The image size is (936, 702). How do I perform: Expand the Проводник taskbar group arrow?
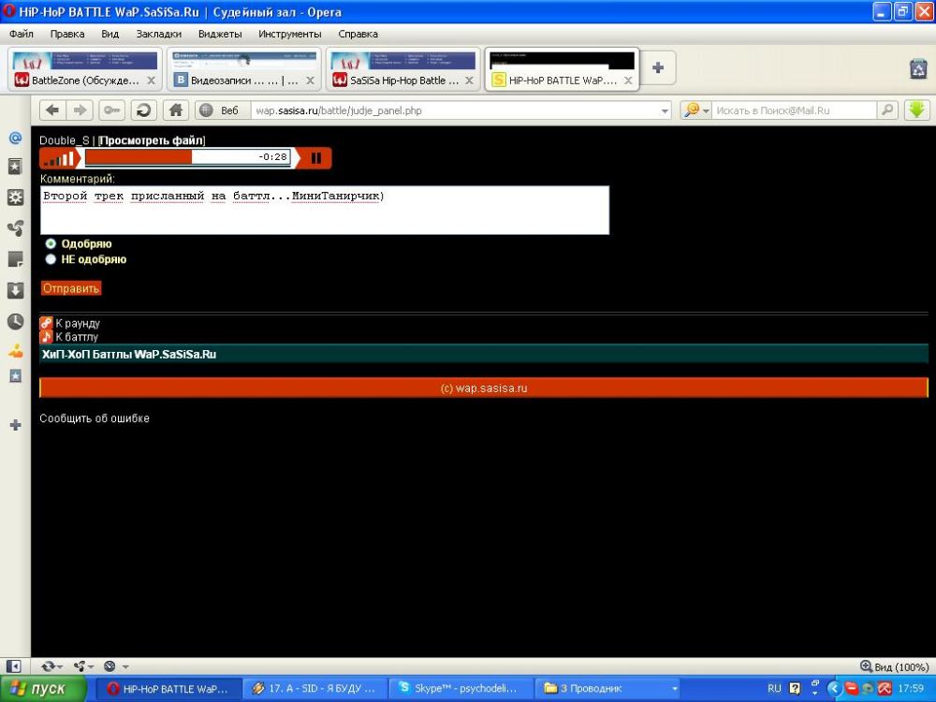[675, 689]
